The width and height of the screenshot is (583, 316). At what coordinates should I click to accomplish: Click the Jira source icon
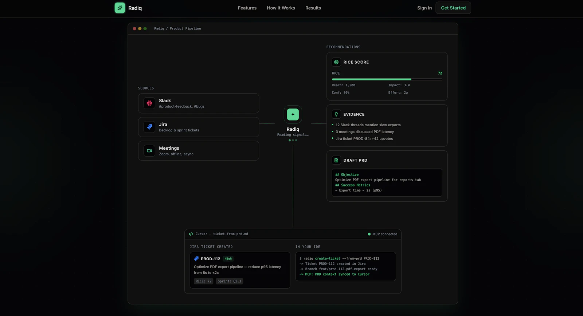click(x=149, y=127)
